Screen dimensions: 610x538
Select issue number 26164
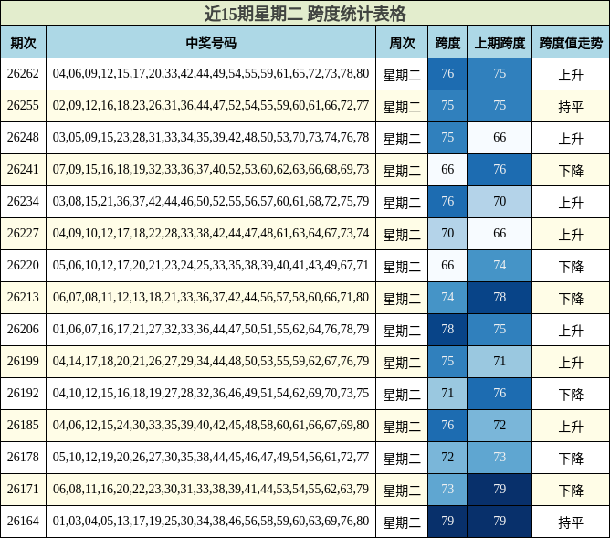point(23,521)
